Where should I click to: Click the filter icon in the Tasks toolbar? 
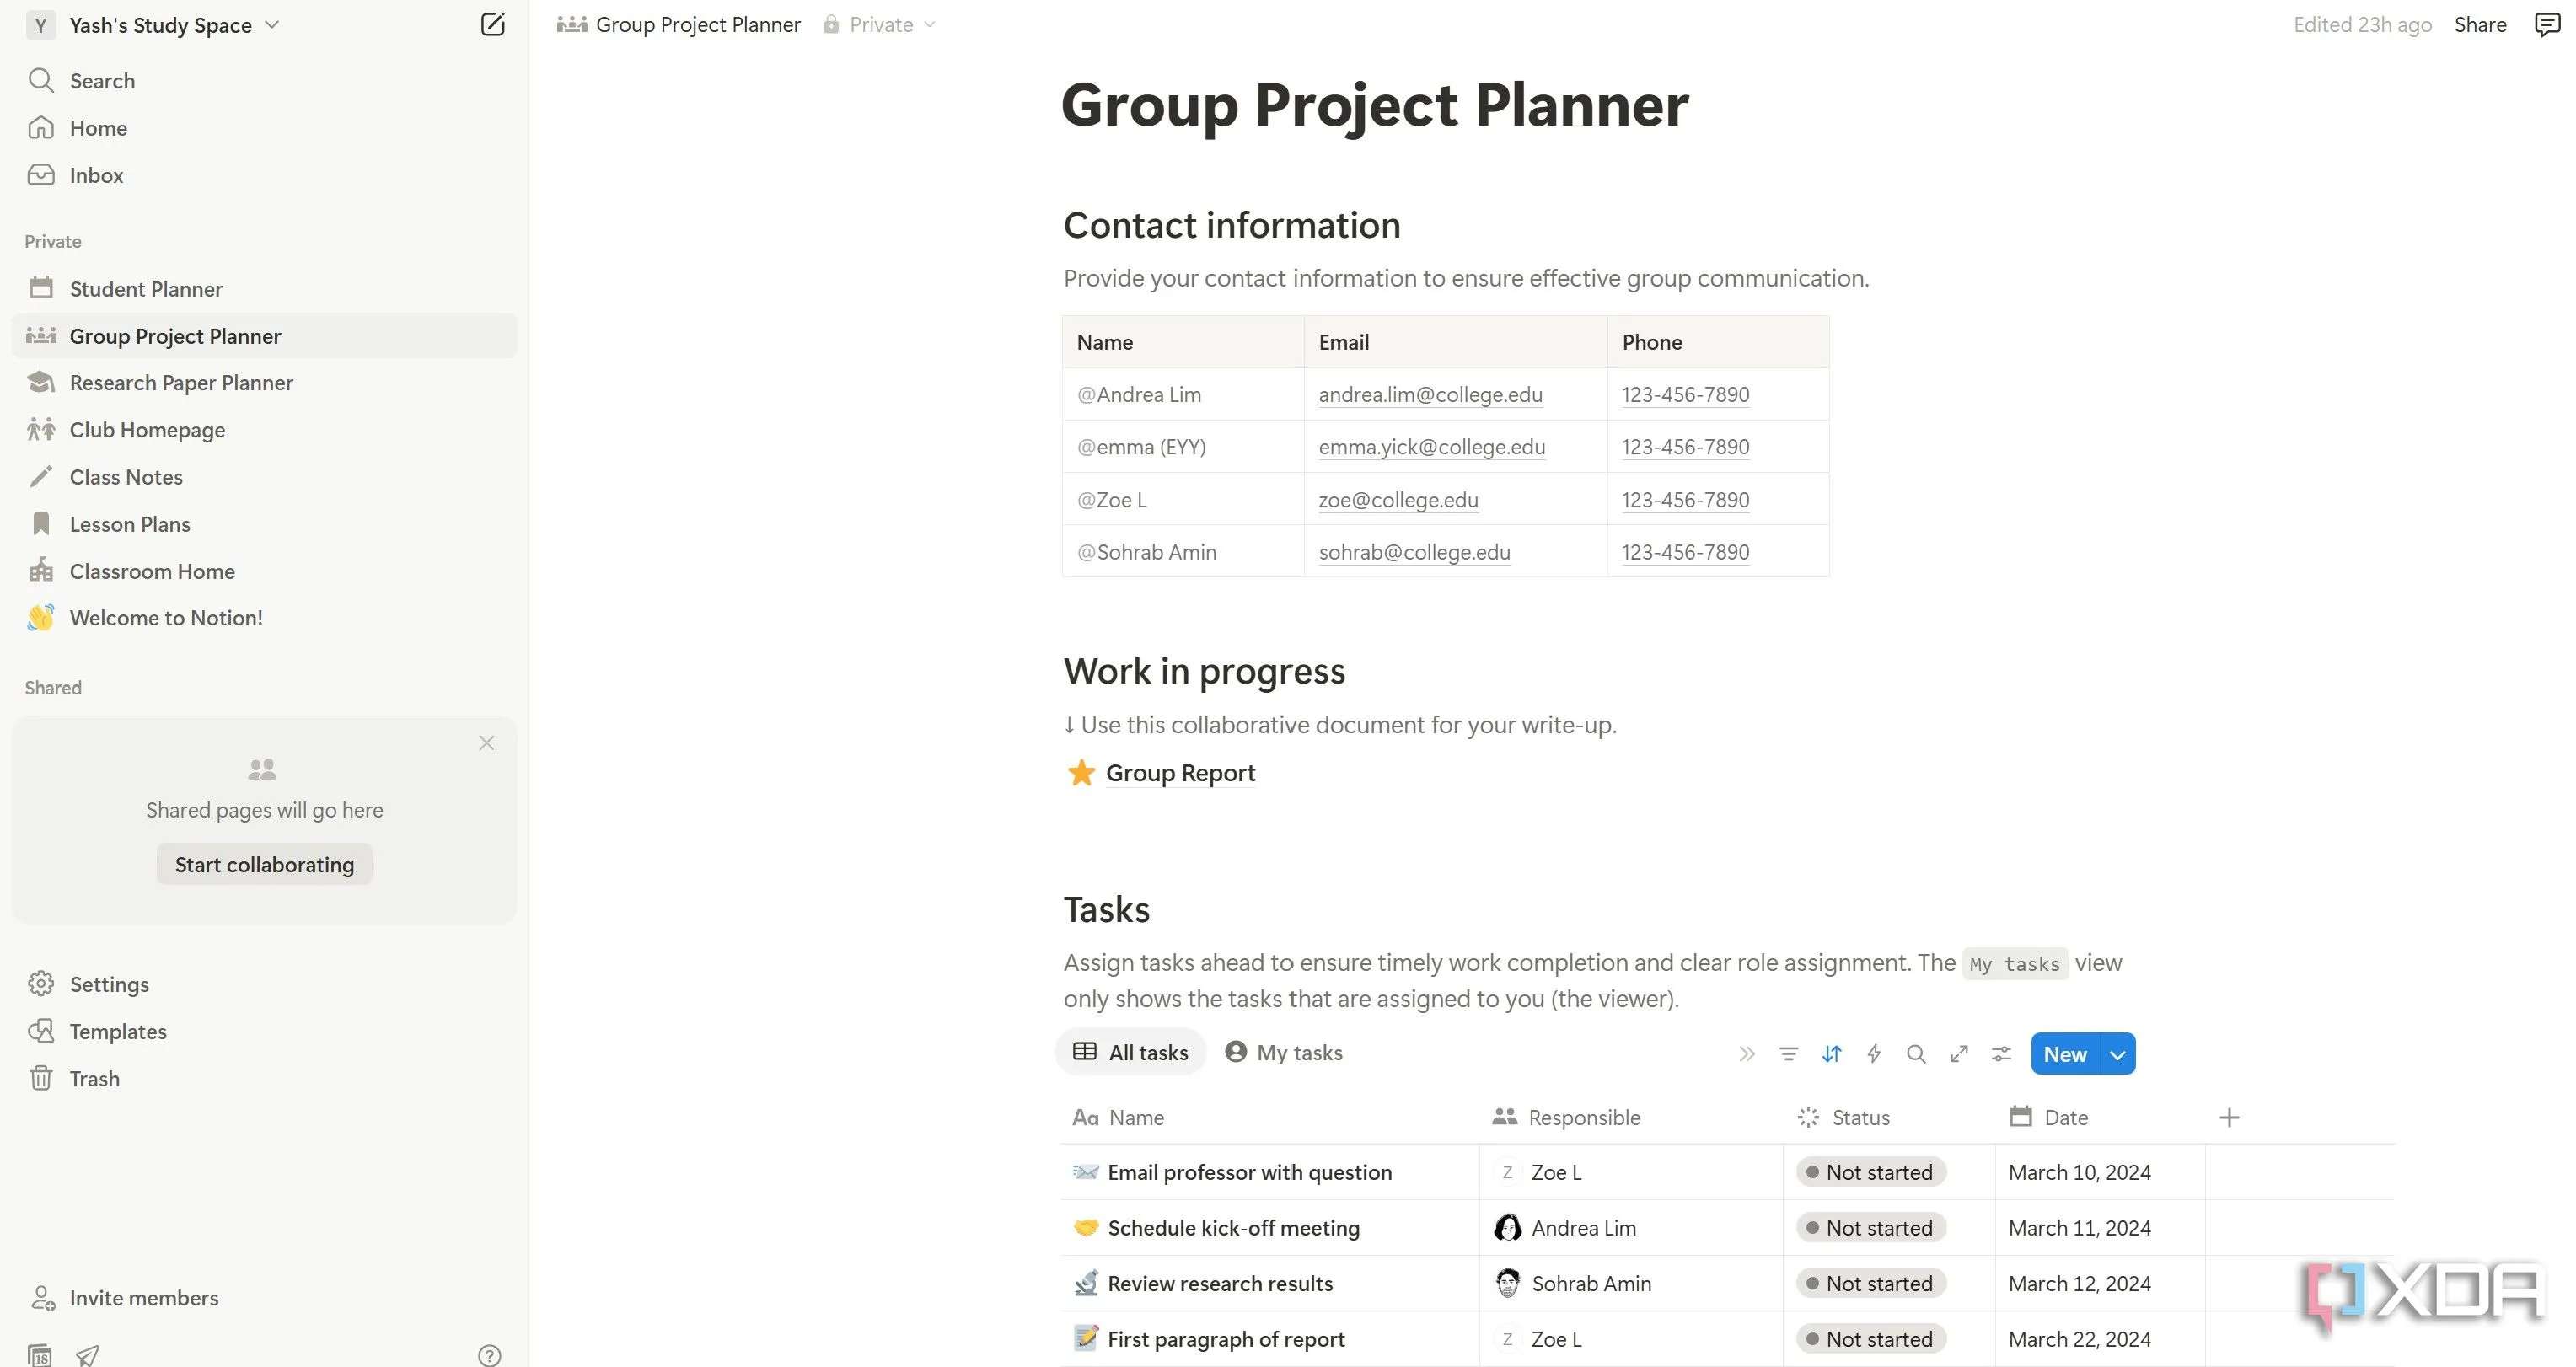click(x=1789, y=1053)
